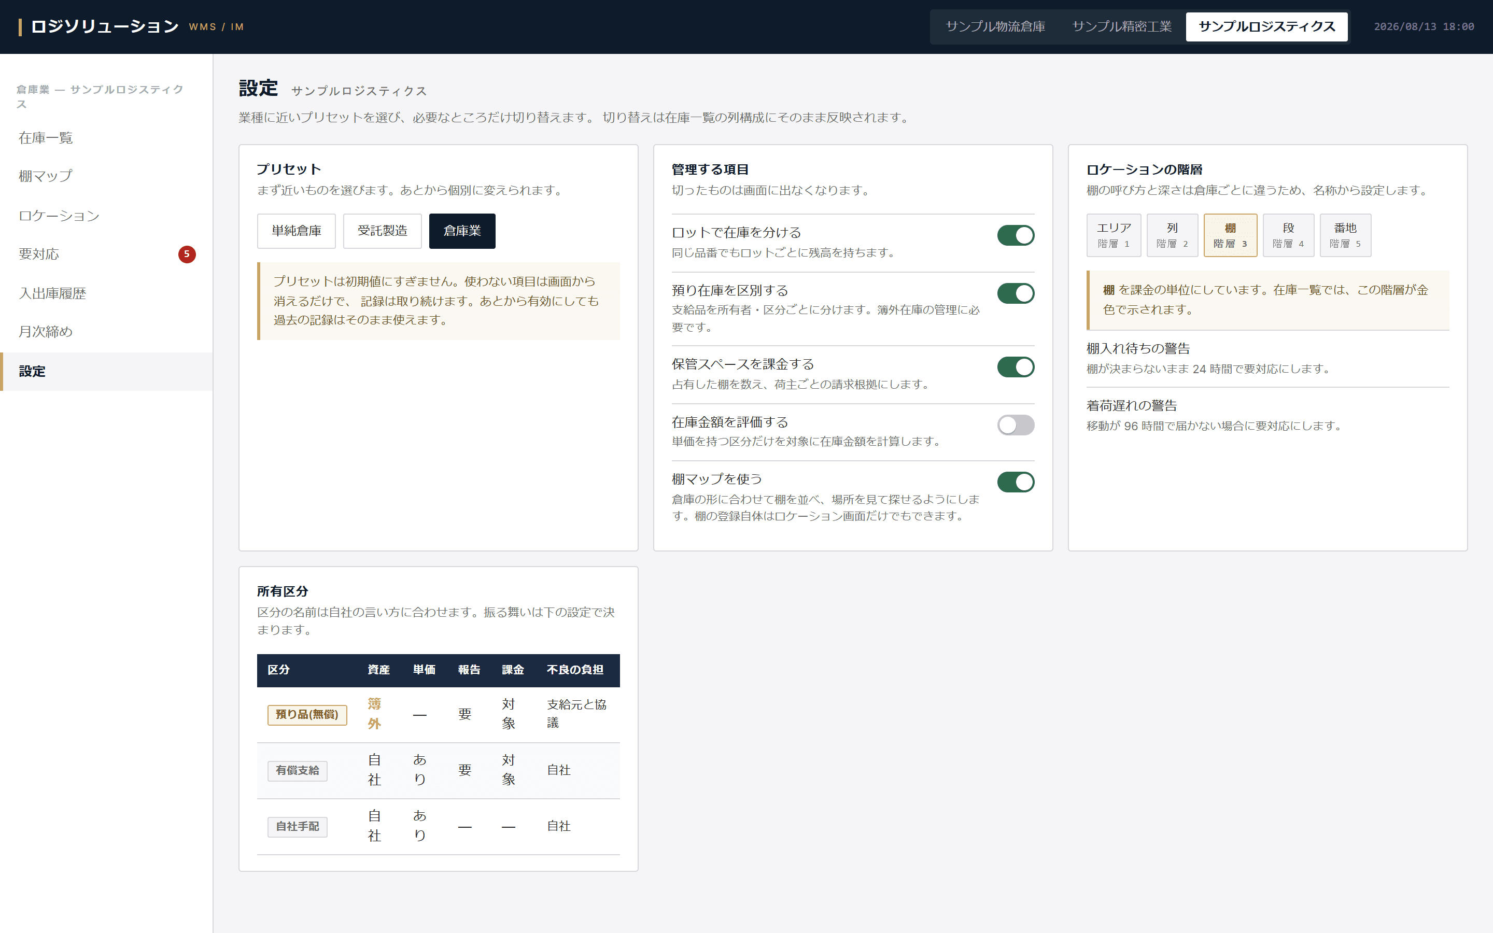Click the 2026/08/13 18:00 timestamp
This screenshot has height=933, width=1493.
[1424, 26]
